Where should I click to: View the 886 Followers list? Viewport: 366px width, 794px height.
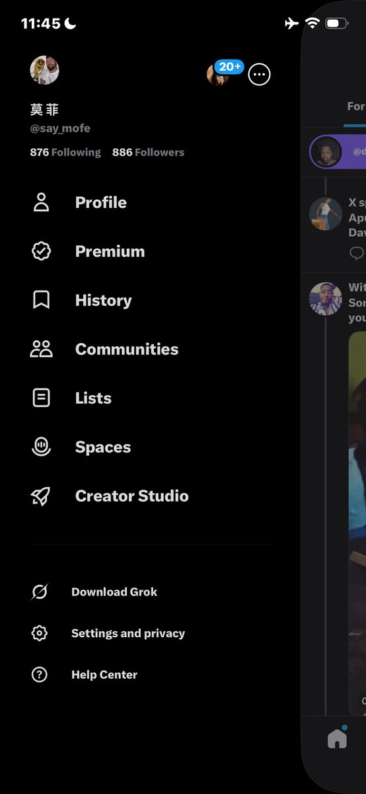[x=148, y=152]
